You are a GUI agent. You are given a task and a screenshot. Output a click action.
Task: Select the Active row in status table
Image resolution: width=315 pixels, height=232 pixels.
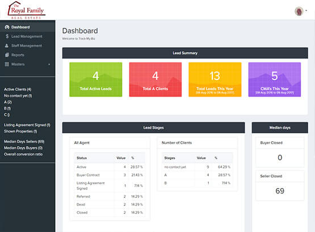coord(110,167)
